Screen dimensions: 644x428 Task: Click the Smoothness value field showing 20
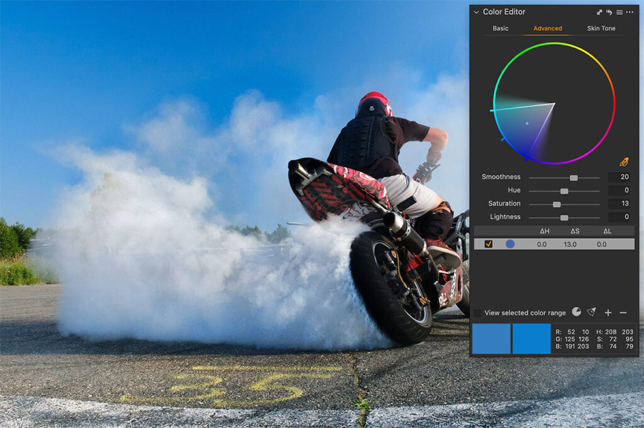[x=621, y=177]
